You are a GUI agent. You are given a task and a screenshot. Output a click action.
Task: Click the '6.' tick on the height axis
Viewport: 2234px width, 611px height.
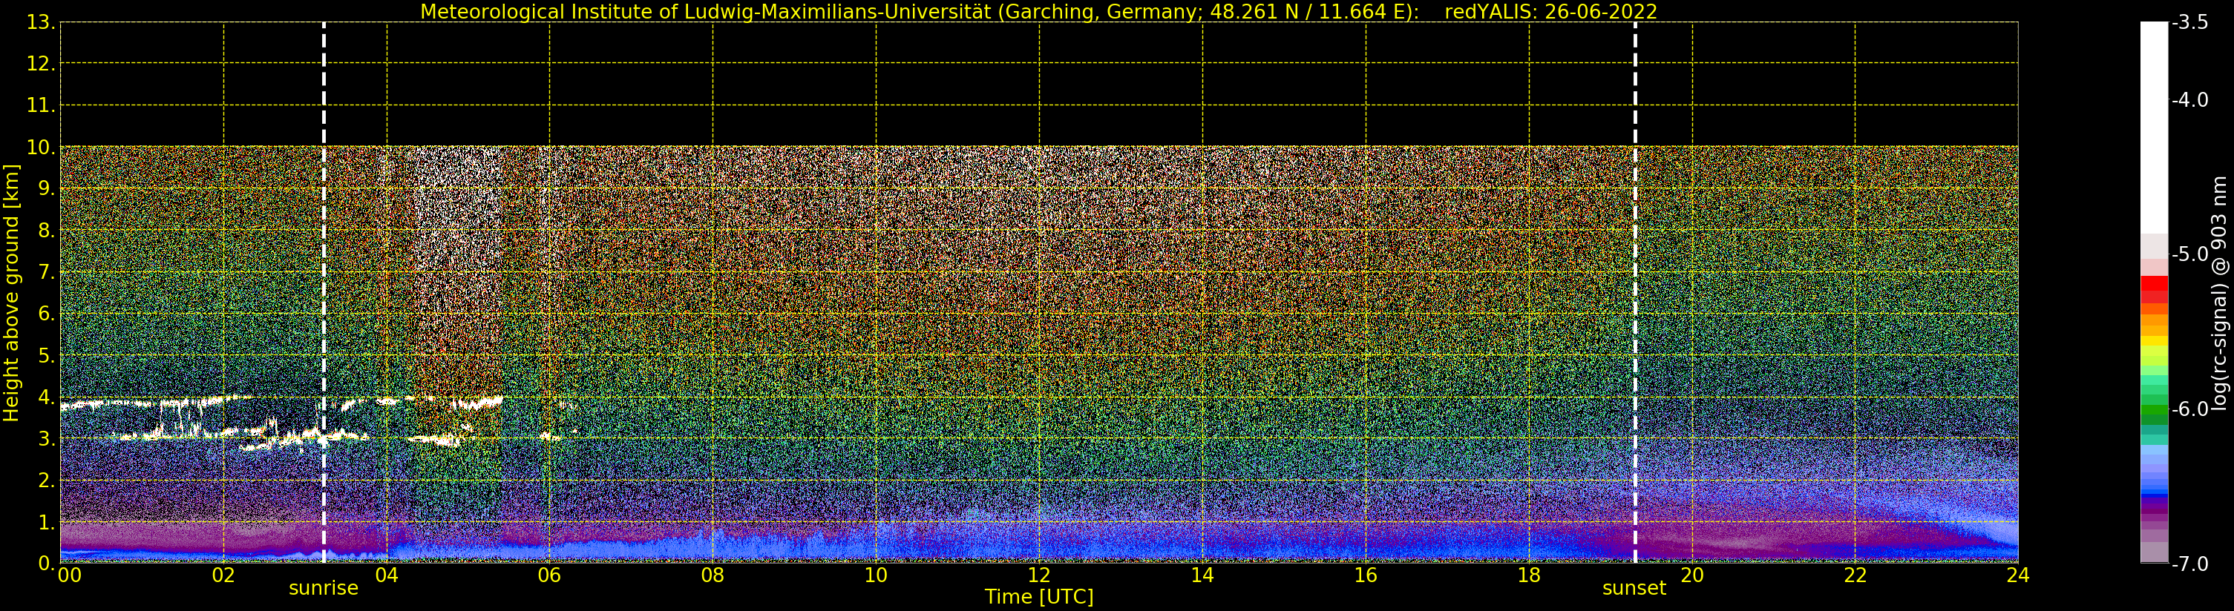tap(47, 314)
